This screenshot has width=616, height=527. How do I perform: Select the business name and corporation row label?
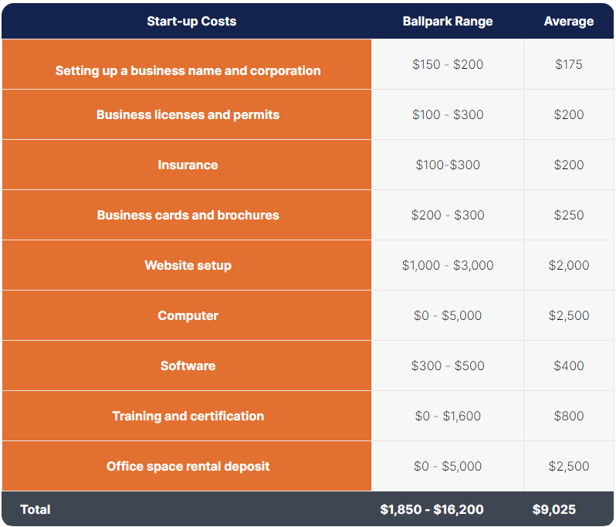coord(188,70)
